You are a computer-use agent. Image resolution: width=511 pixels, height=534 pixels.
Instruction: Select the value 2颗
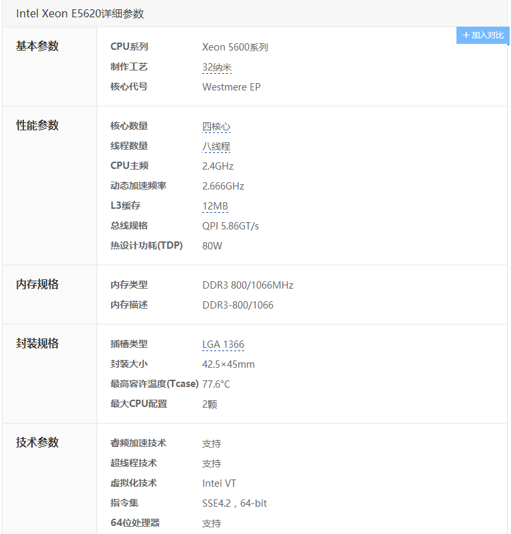tap(210, 404)
